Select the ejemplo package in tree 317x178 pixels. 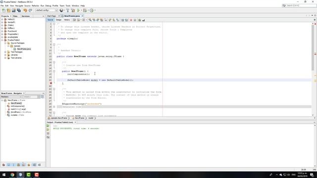tap(17, 46)
